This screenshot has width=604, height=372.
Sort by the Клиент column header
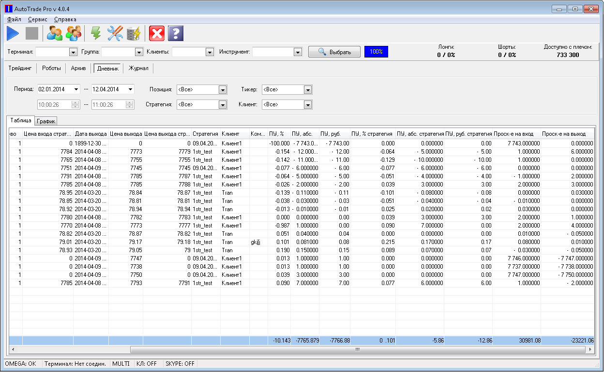point(235,133)
